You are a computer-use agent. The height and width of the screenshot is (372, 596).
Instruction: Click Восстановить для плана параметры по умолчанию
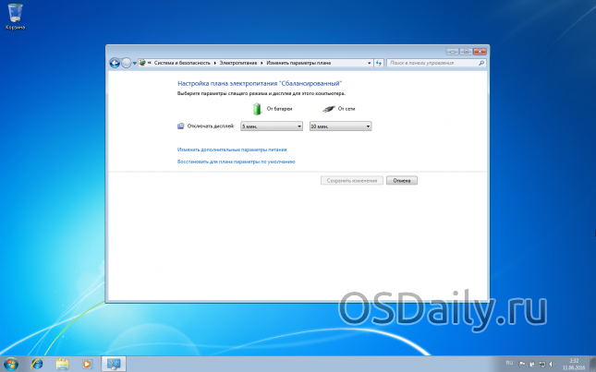click(x=236, y=162)
